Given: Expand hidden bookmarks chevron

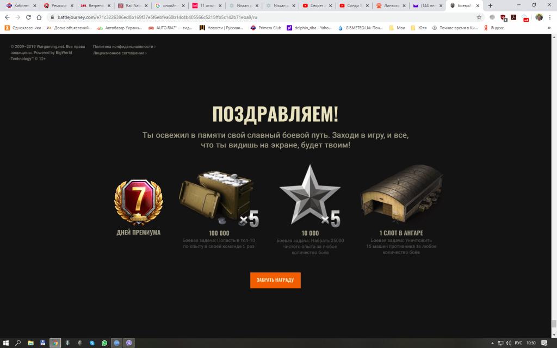Looking at the screenshot, I should point(549,28).
